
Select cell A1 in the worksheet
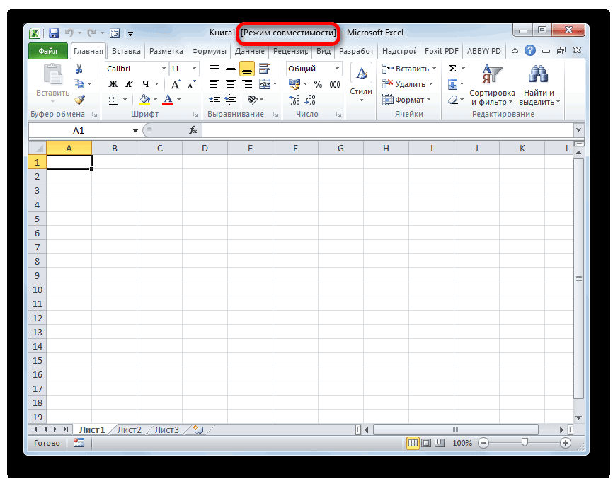pyautogui.click(x=69, y=162)
